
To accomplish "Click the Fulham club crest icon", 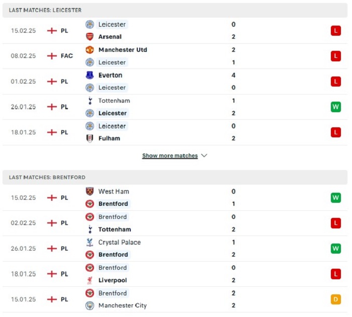I will pos(90,138).
